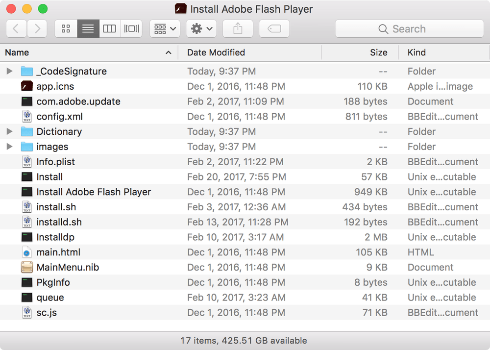Image resolution: width=490 pixels, height=350 pixels.
Task: Sort by the Kind column header
Action: click(416, 52)
